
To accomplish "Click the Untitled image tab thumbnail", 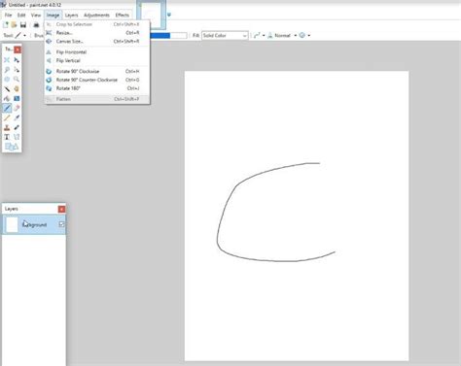I will 152,15.
